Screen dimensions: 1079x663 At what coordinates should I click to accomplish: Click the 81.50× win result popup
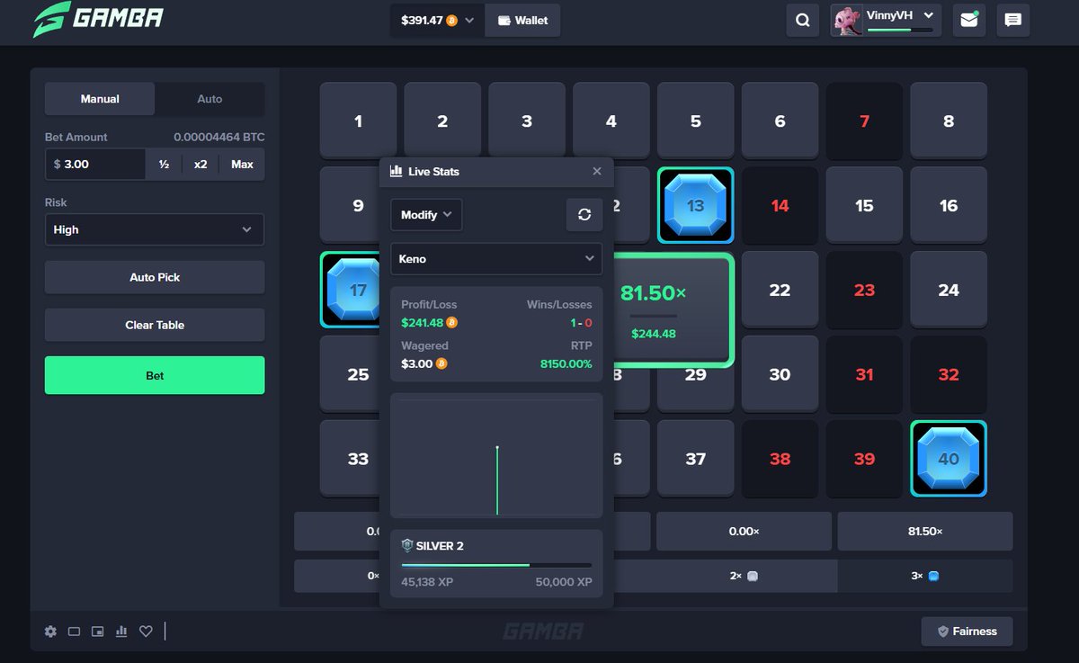tap(673, 311)
